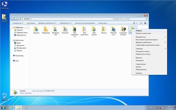
Task: Select the Поиски folder
Action: coord(104,30)
